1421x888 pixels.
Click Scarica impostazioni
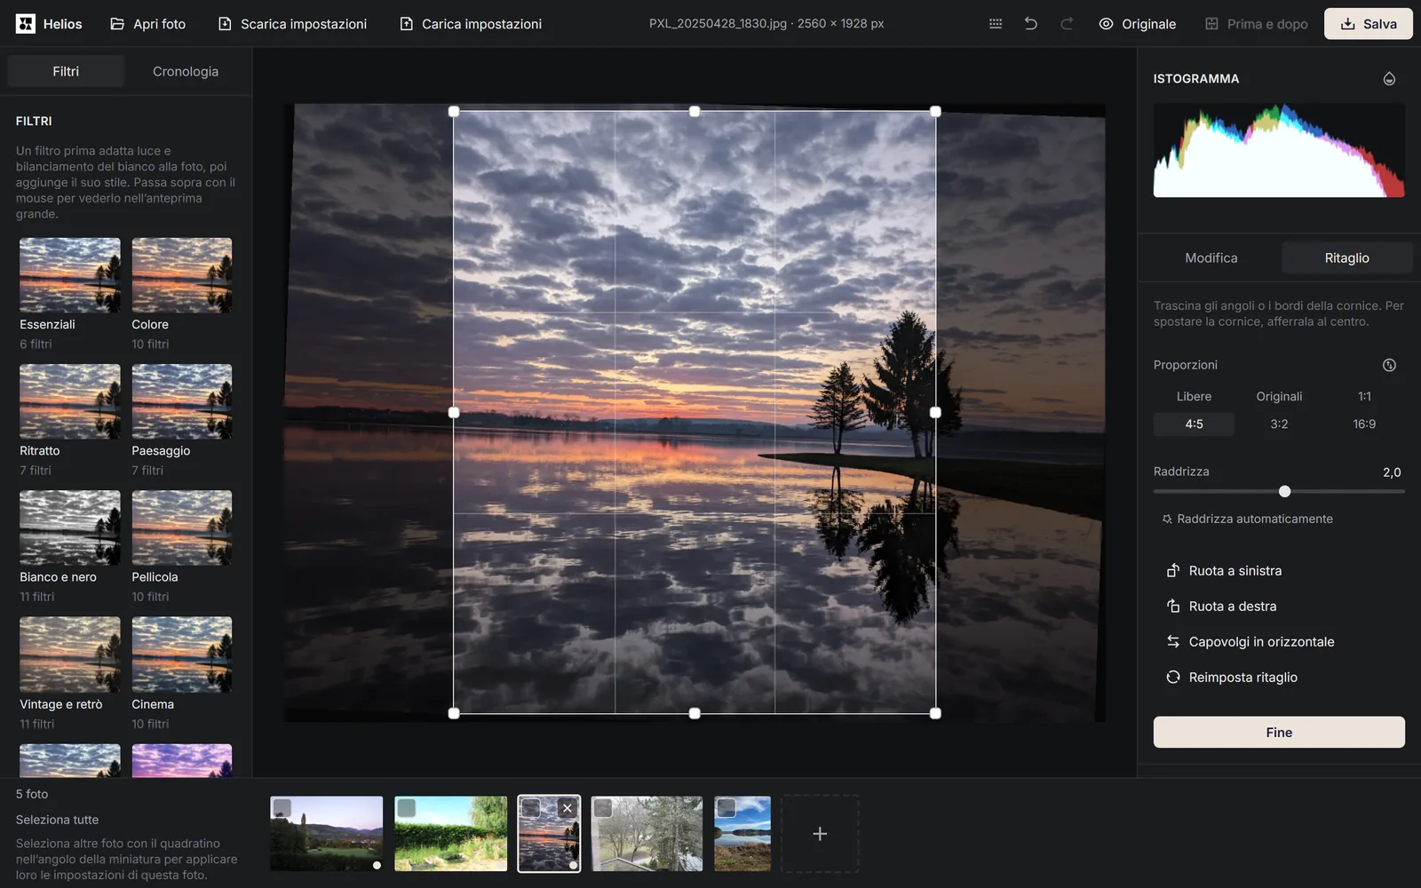pos(292,24)
